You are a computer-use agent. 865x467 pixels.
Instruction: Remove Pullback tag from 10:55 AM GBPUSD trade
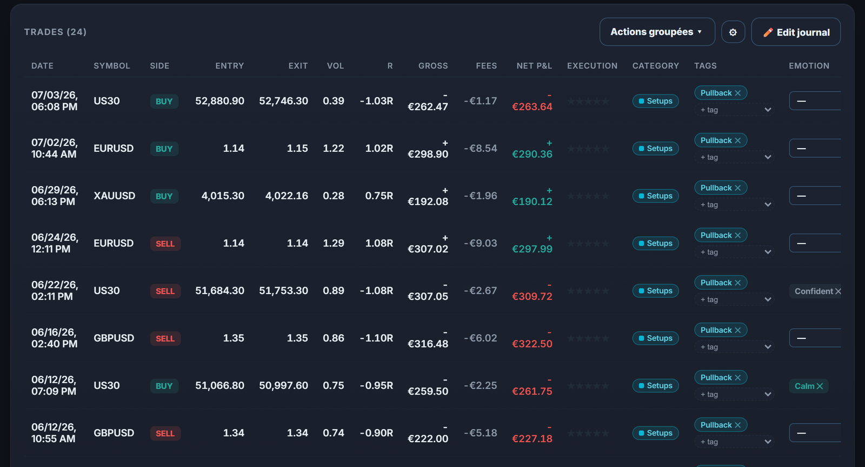pos(737,425)
